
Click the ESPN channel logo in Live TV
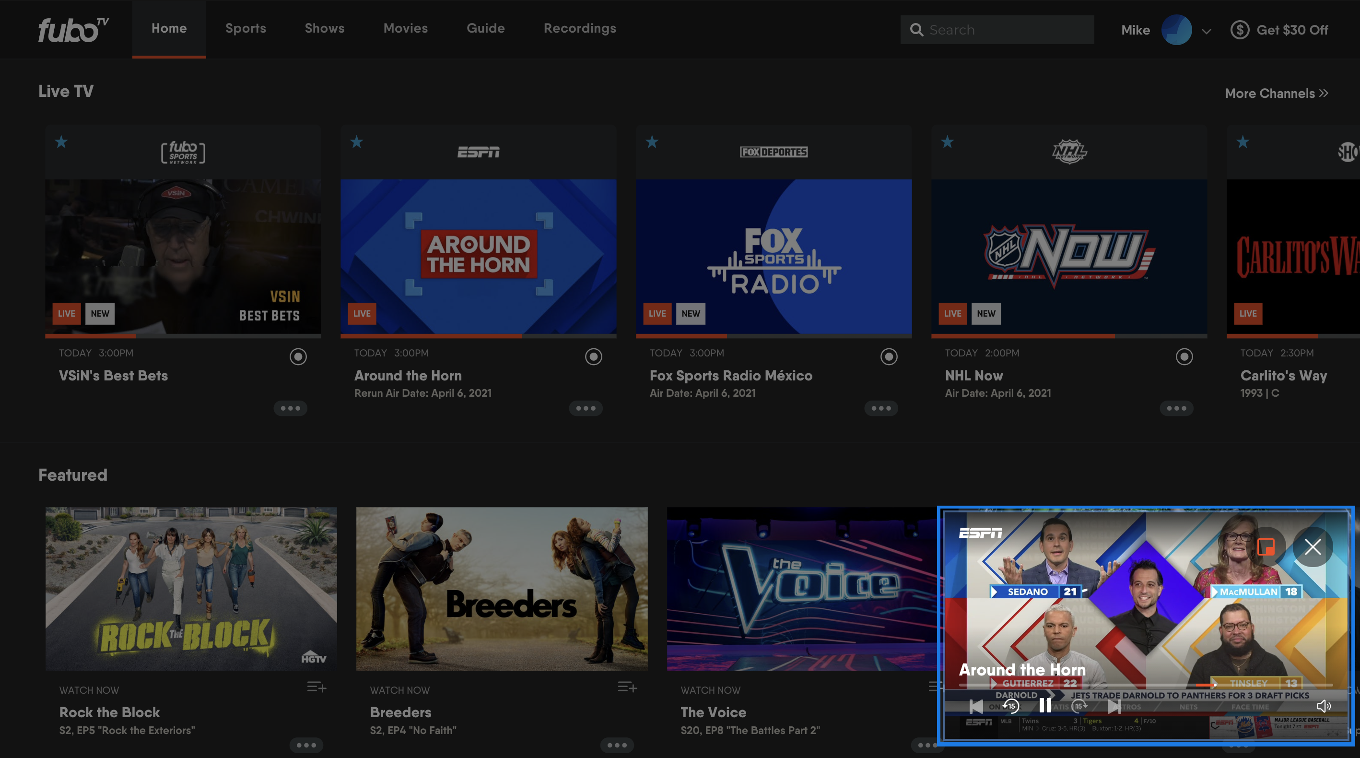pos(478,152)
